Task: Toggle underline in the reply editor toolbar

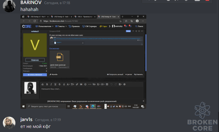Action: (55, 84)
